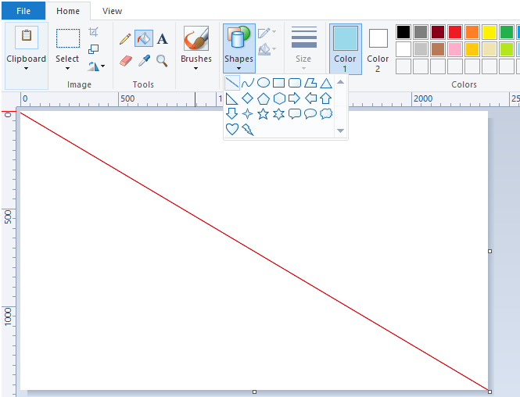Image resolution: width=520 pixels, height=397 pixels.
Task: Pick the red color swatch
Action: click(455, 32)
